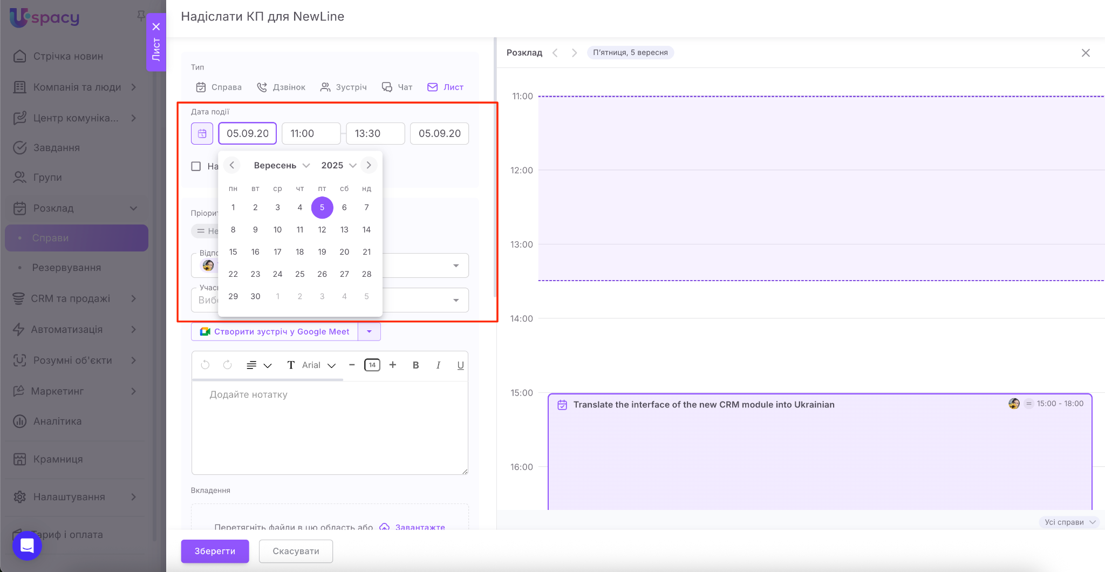Increase font size with the plus icon
The height and width of the screenshot is (572, 1105).
393,365
